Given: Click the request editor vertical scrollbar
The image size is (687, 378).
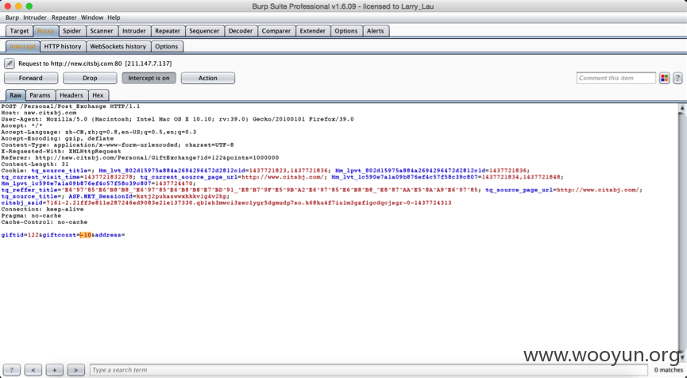Looking at the screenshot, I should [681, 232].
